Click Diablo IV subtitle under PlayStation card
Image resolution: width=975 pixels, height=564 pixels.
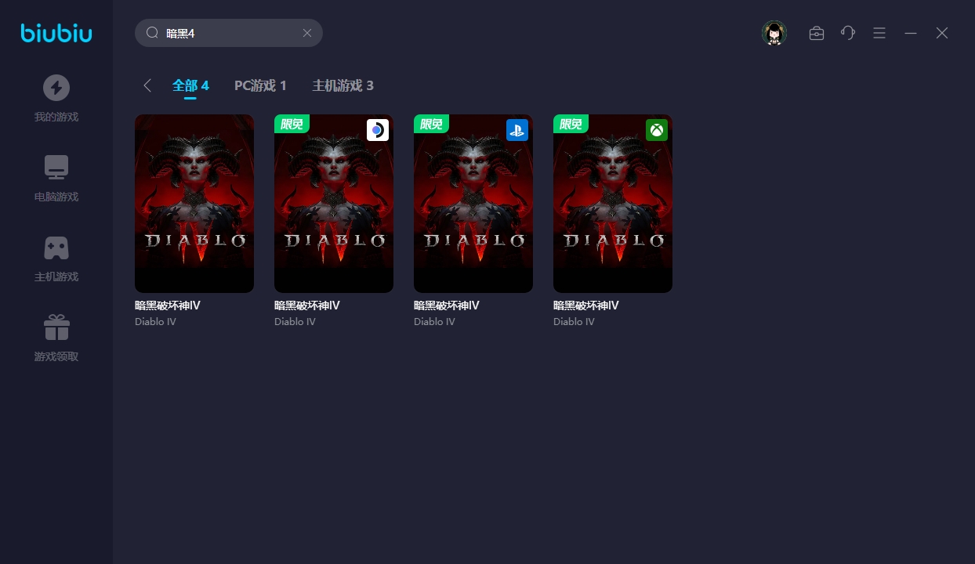click(434, 322)
